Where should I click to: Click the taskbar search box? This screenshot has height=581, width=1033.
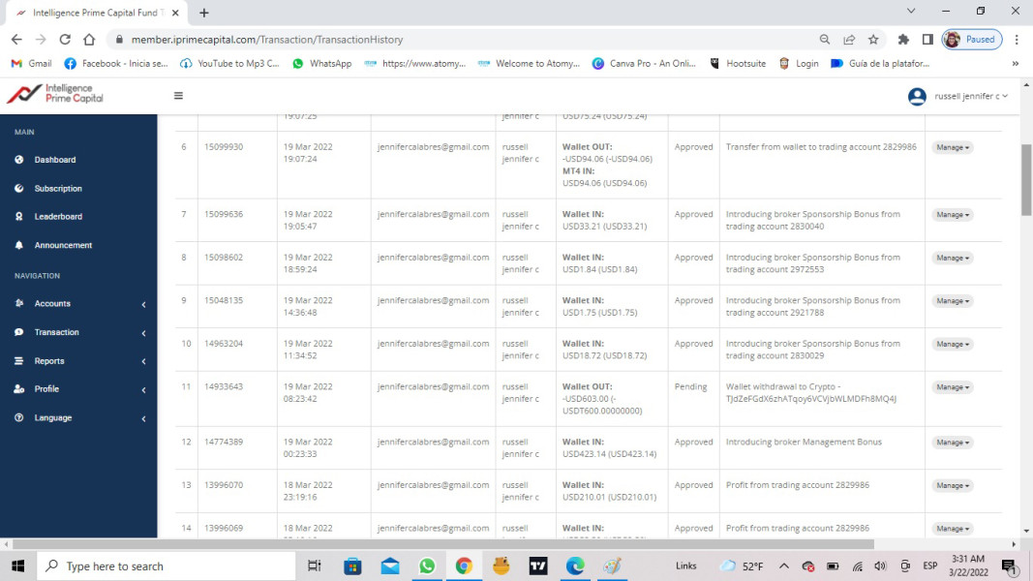click(166, 566)
